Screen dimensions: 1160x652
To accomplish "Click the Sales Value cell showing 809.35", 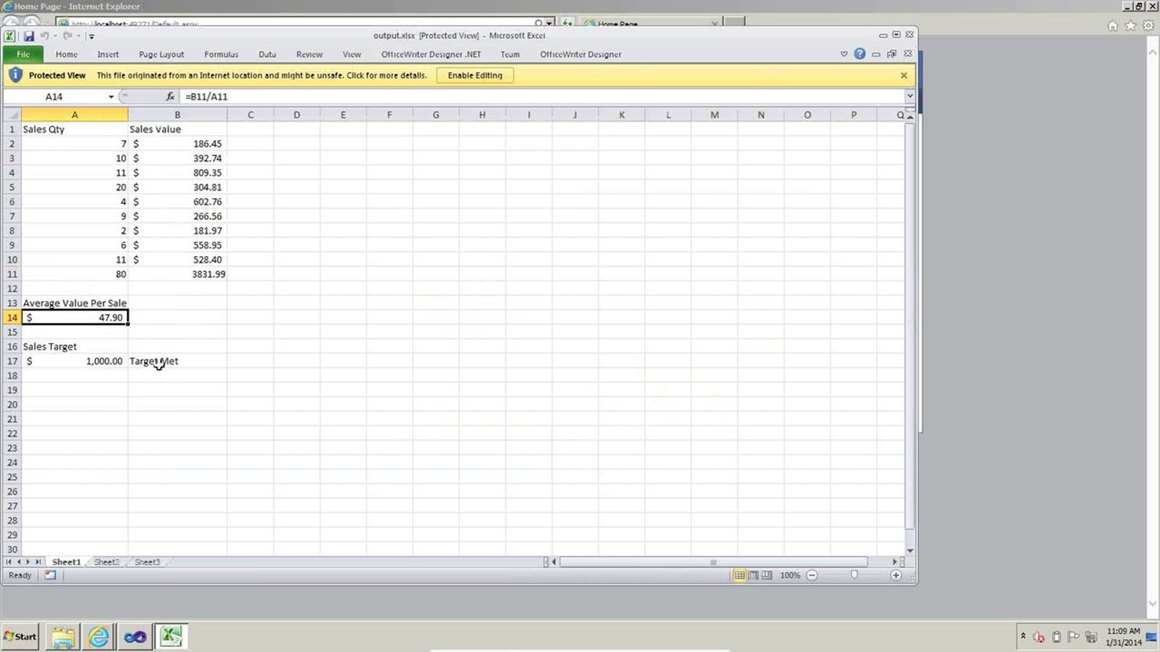I will tap(177, 172).
